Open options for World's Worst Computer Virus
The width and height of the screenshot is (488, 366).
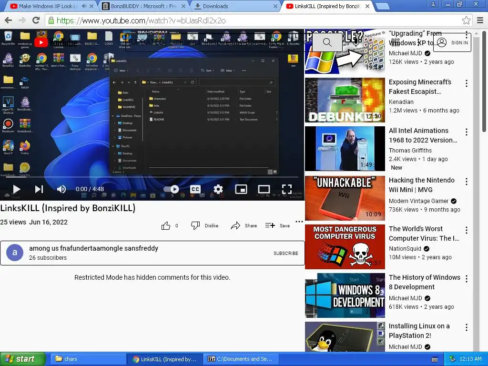tap(466, 230)
